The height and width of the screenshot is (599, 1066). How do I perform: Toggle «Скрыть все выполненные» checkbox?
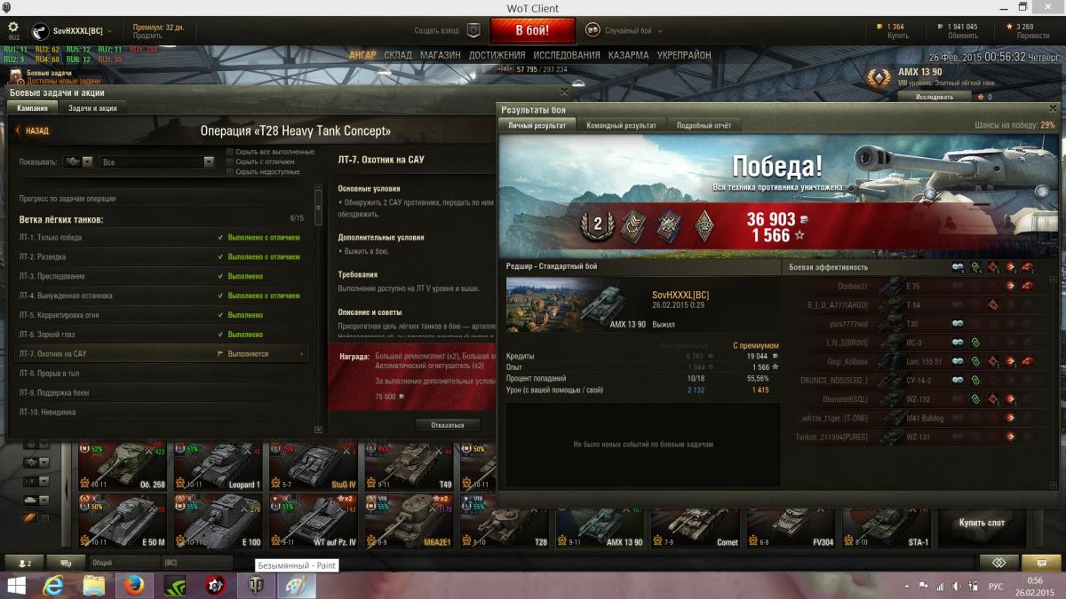(231, 152)
